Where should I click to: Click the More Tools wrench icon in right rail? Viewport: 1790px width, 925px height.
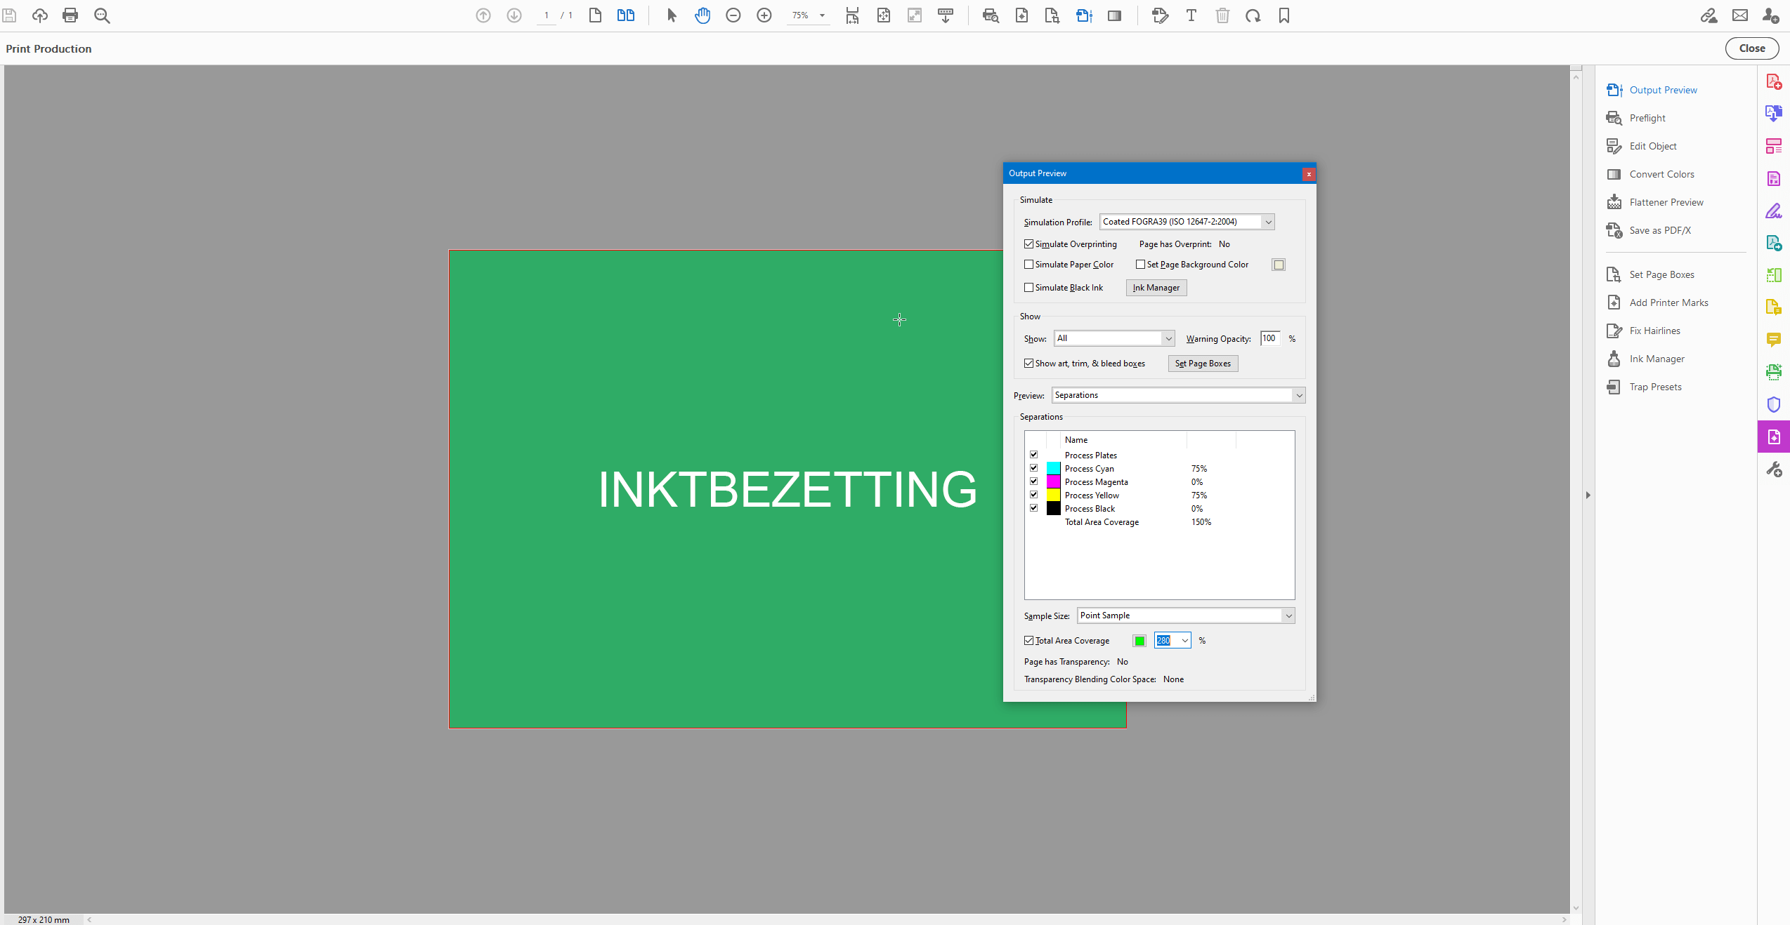coord(1774,469)
